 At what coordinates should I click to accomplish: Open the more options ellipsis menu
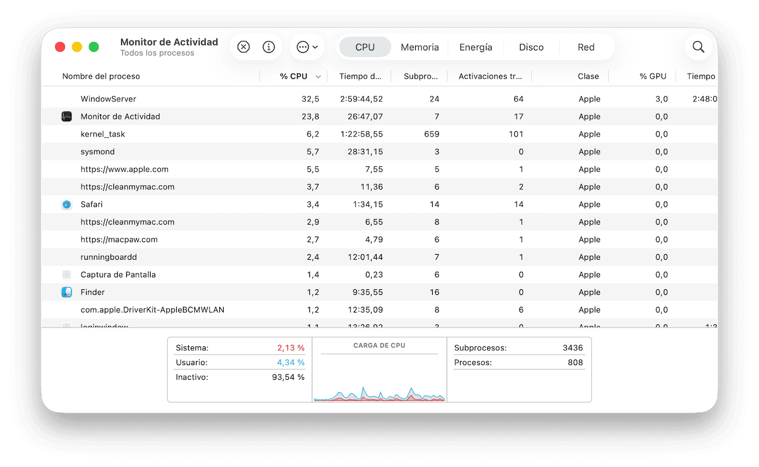click(x=307, y=47)
